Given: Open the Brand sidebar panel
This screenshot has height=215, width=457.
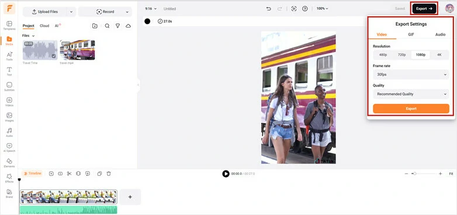Looking at the screenshot, I should coord(9,193).
